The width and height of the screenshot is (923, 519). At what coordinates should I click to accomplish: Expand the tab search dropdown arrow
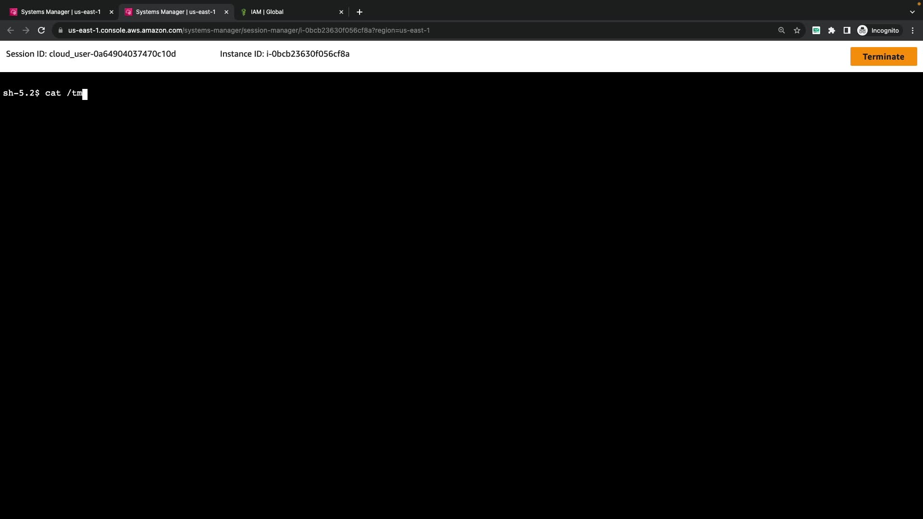pyautogui.click(x=912, y=12)
